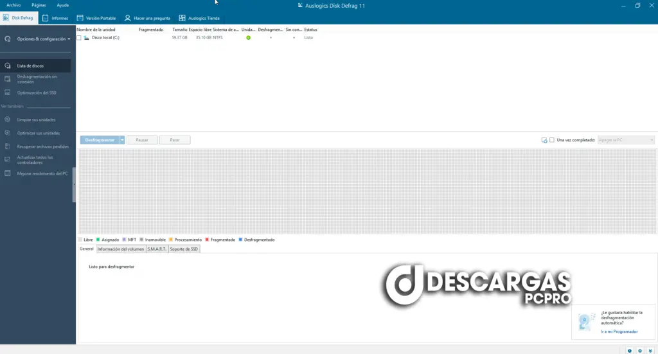Click the Desfragmentado blue swatch
The width and height of the screenshot is (658, 354).
[240, 240]
